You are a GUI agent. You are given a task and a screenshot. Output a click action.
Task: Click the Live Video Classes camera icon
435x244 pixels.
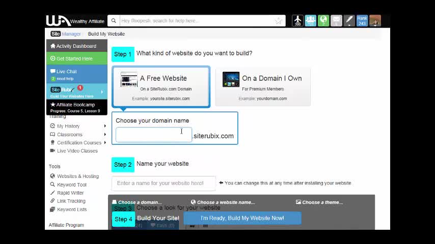52,150
